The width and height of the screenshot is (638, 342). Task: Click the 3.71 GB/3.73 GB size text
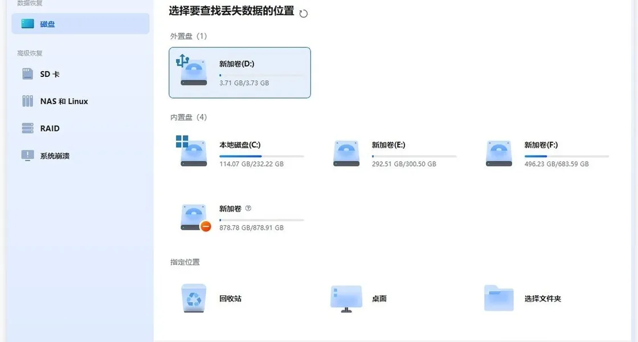coord(244,83)
